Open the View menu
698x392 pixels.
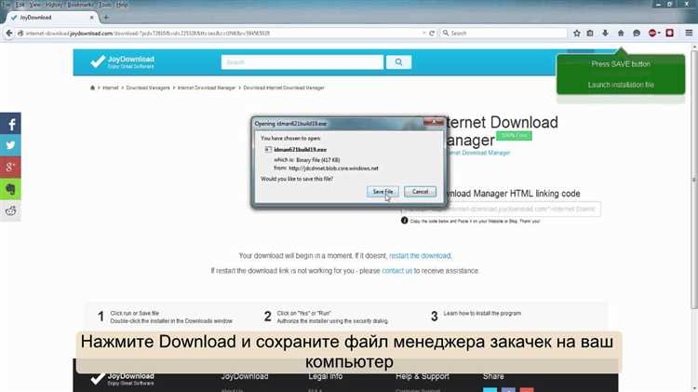pyautogui.click(x=34, y=5)
